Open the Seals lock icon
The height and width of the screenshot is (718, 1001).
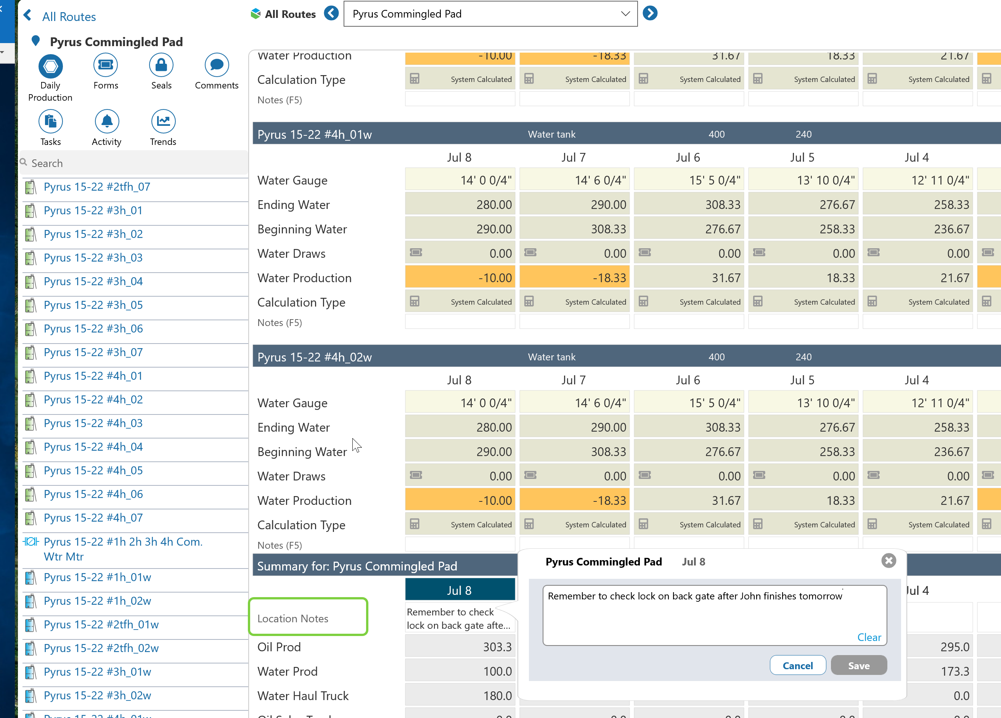click(161, 65)
